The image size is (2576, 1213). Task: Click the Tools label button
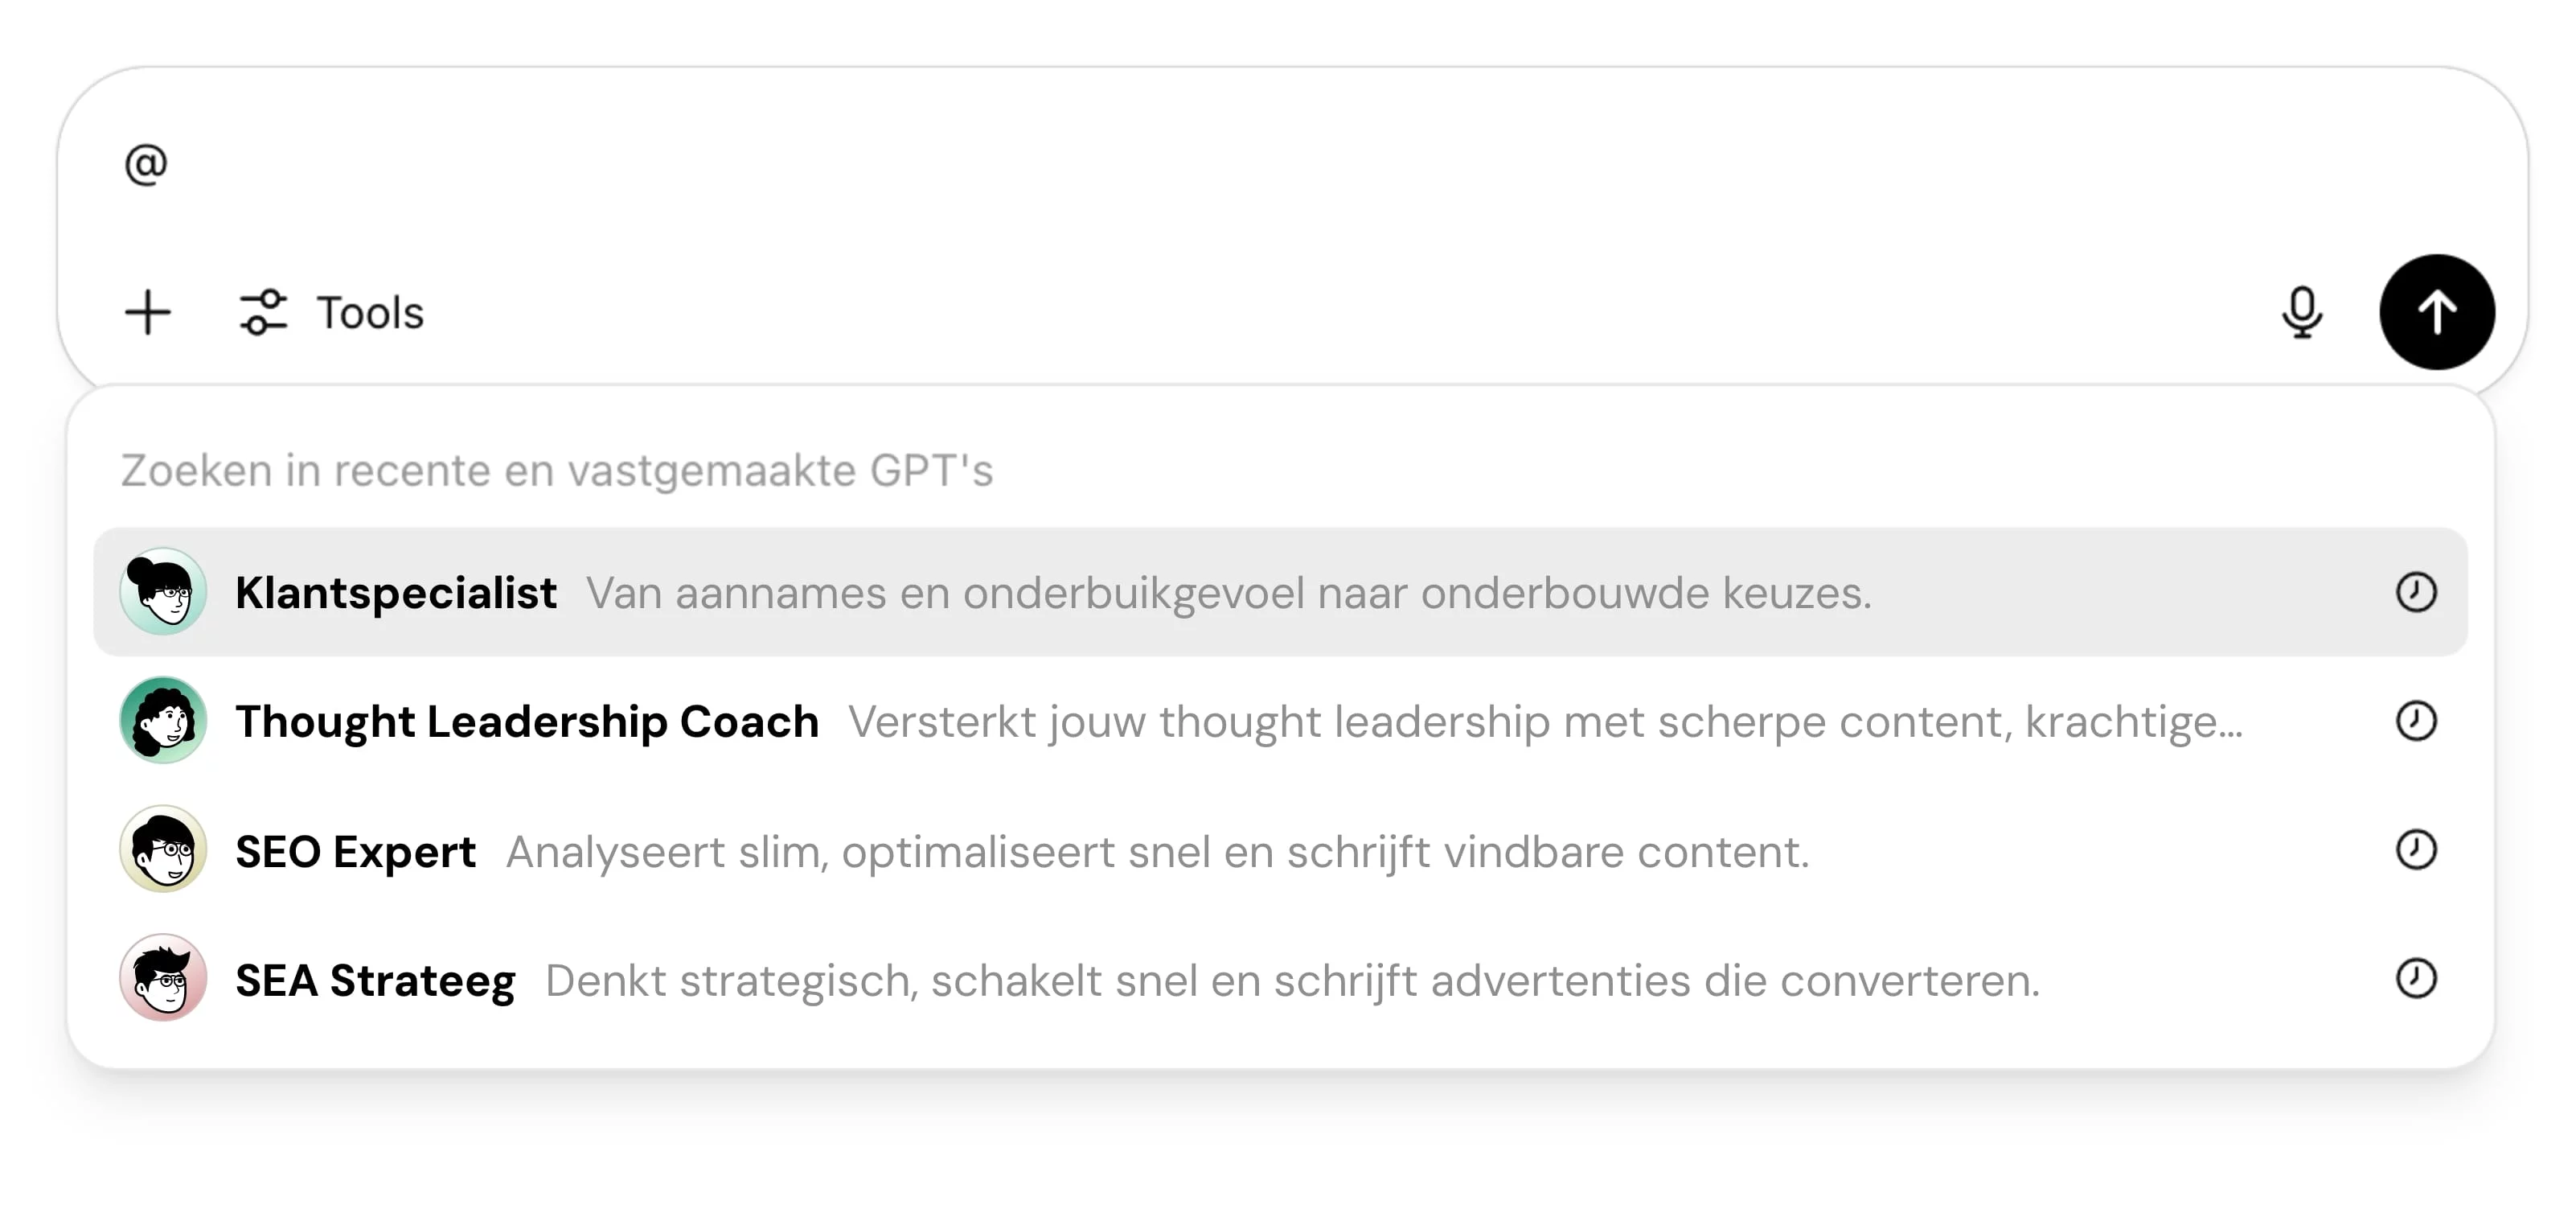[370, 312]
